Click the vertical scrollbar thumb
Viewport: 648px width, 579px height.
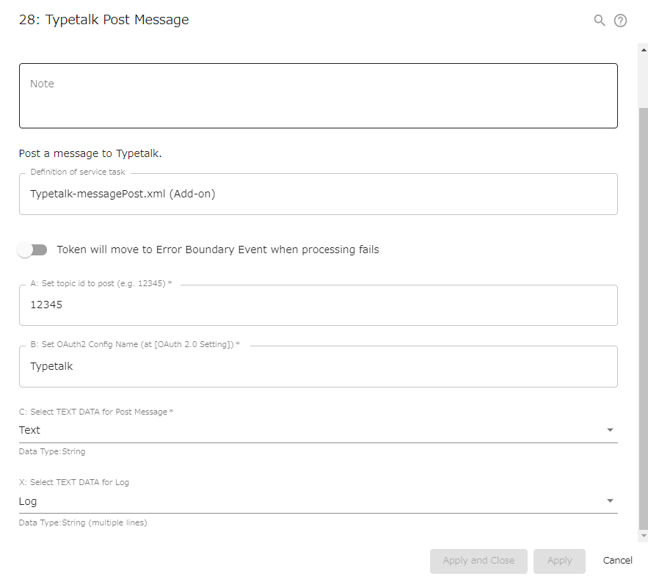click(644, 318)
